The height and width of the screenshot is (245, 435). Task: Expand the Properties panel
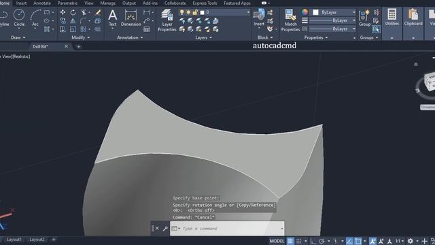315,37
